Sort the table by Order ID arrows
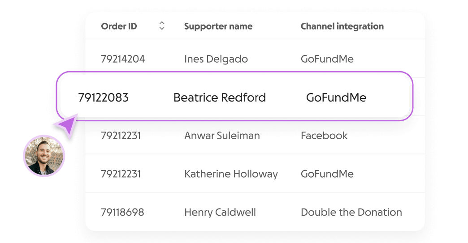This screenshot has height=243, width=468. tap(162, 26)
